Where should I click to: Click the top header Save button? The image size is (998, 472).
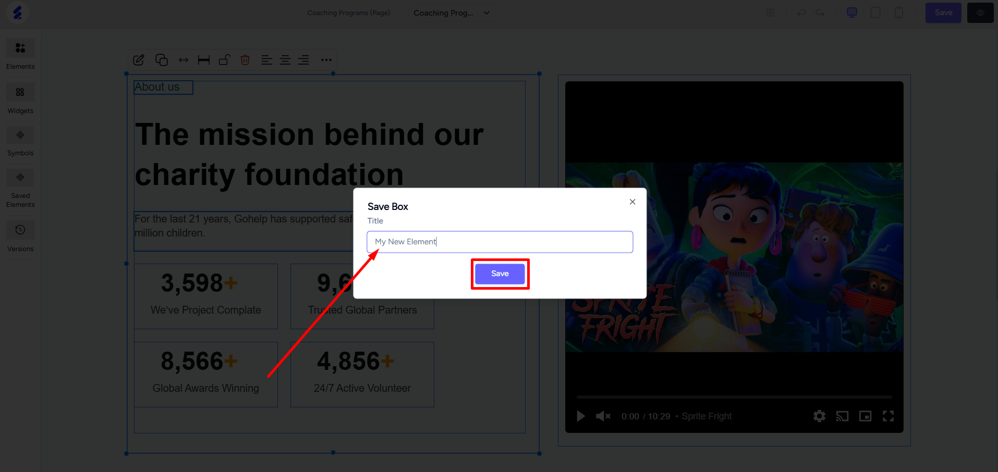[943, 13]
